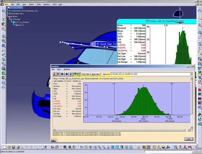This screenshot has height=154, width=202.
Task: Select DCS Storage tree node
Action: (x=15, y=19)
